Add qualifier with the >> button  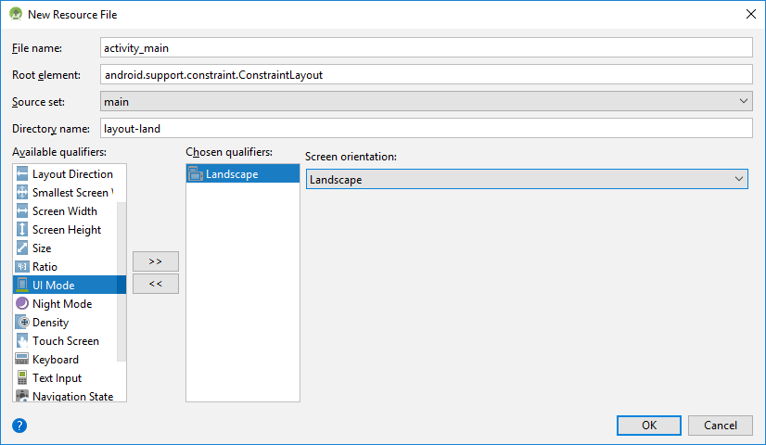[x=156, y=261]
